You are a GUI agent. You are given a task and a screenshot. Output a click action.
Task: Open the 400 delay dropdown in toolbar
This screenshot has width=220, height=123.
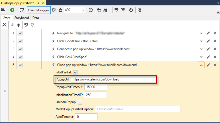[x=83, y=10]
